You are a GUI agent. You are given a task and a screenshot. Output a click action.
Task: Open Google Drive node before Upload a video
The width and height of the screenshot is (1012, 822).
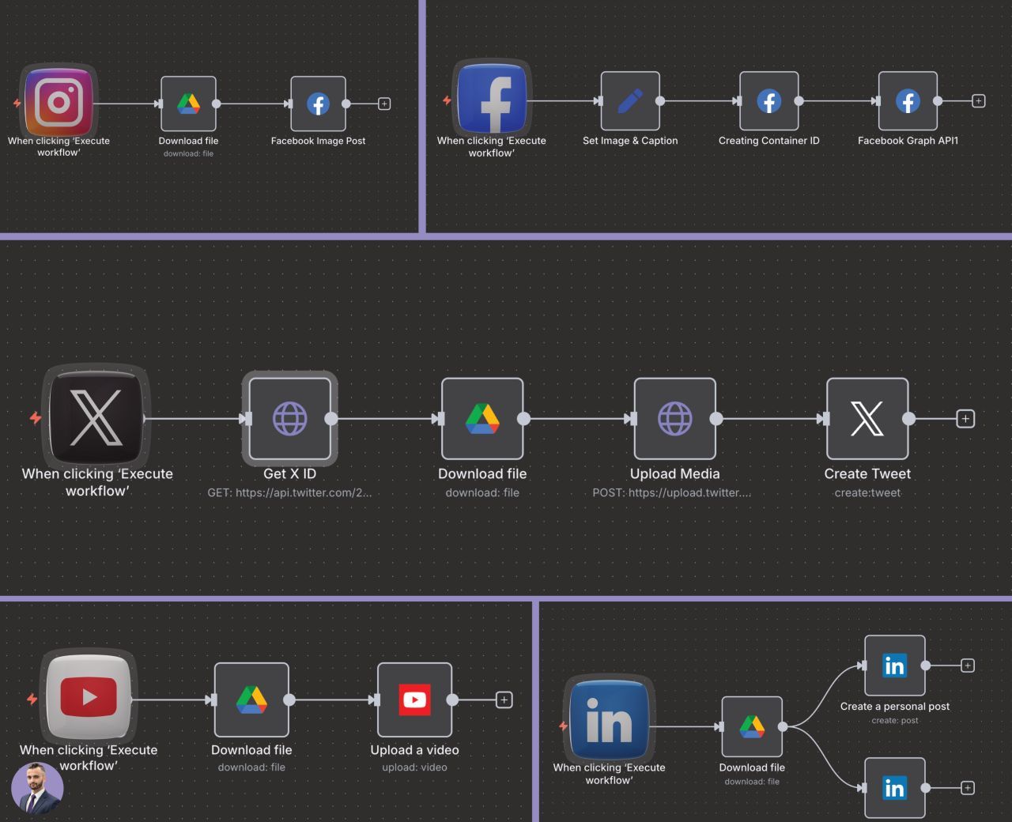[x=251, y=699]
